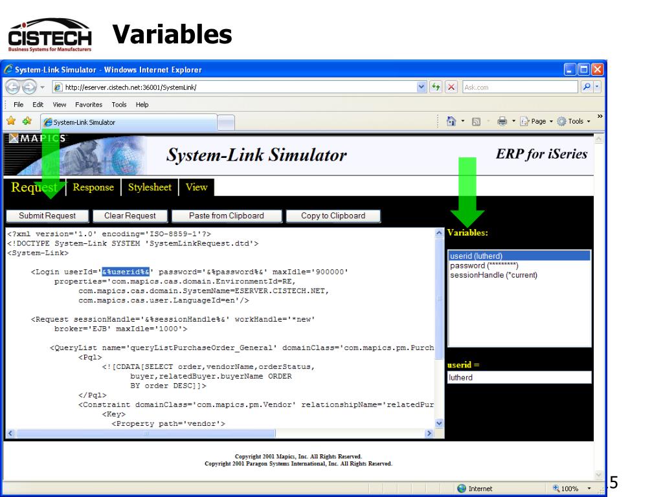Click the Refresh page icon
663x497 pixels.
(x=436, y=87)
